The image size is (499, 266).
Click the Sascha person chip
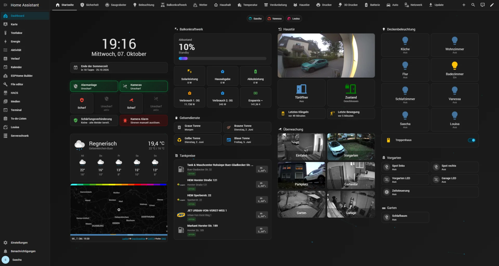[x=255, y=19]
